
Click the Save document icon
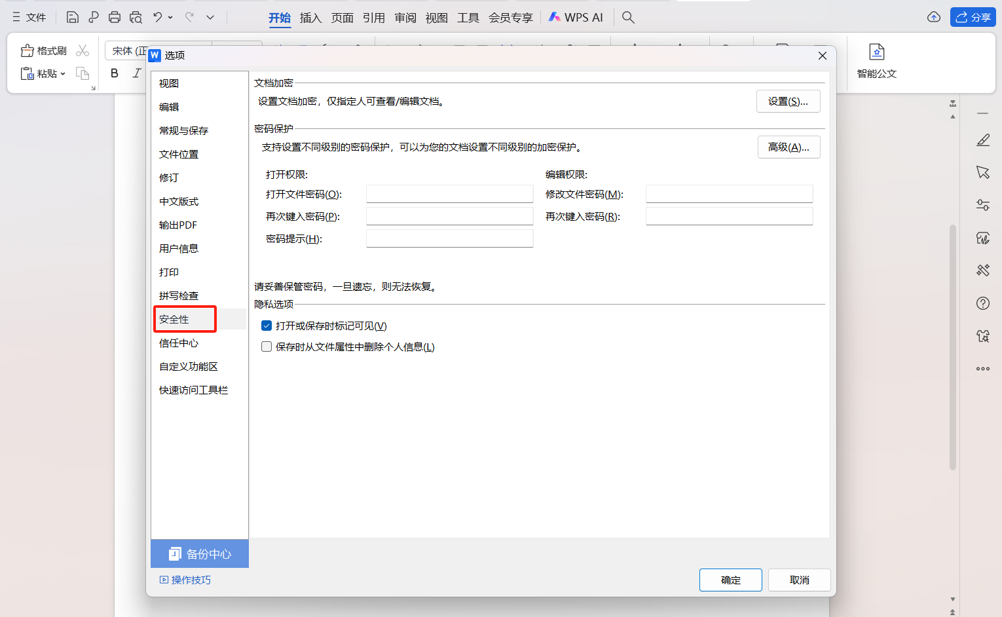point(72,17)
